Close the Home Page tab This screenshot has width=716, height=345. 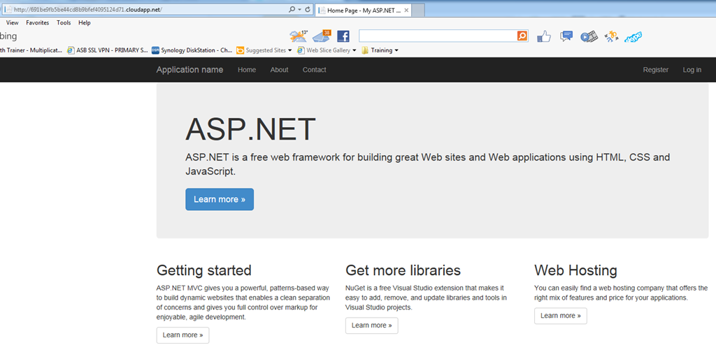click(x=406, y=10)
